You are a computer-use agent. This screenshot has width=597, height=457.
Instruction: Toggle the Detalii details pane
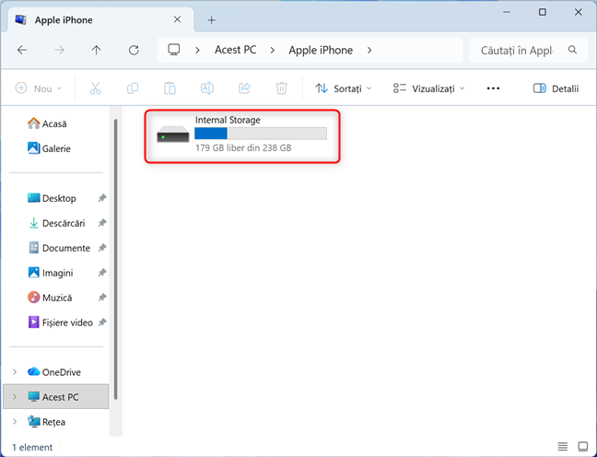(x=556, y=88)
